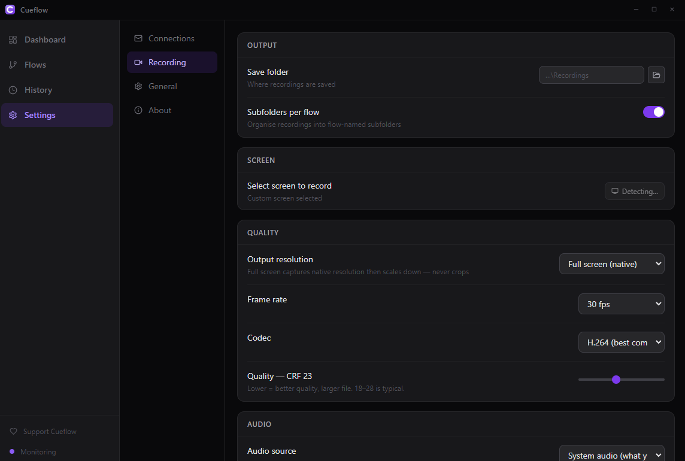
Task: Click the Flows branch icon
Action: pos(13,65)
